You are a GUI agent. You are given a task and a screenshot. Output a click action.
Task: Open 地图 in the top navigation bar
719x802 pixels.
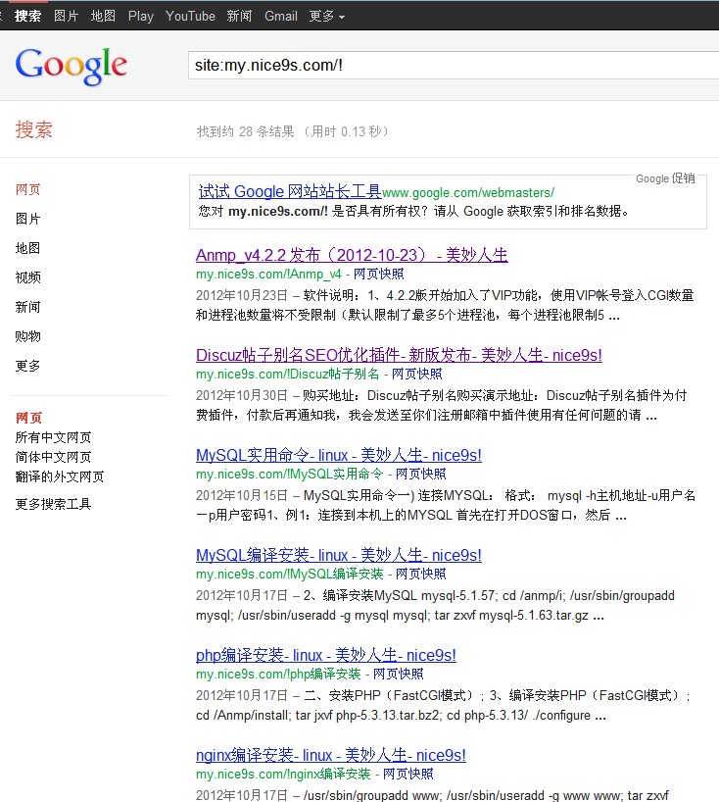pos(103,17)
